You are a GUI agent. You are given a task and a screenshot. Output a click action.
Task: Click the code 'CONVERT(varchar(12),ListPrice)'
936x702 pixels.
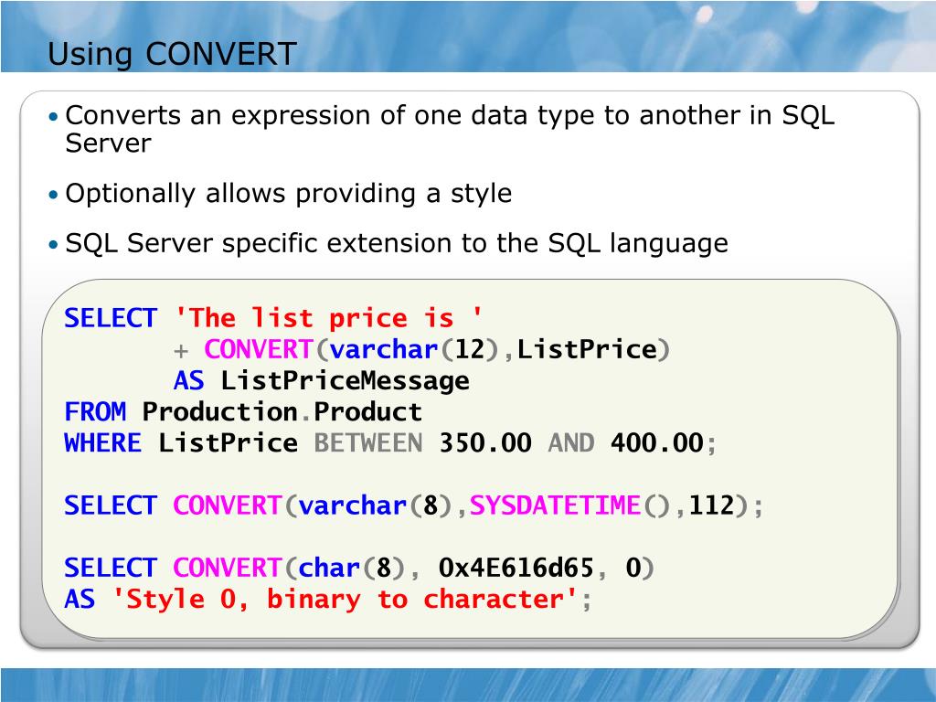tap(437, 349)
